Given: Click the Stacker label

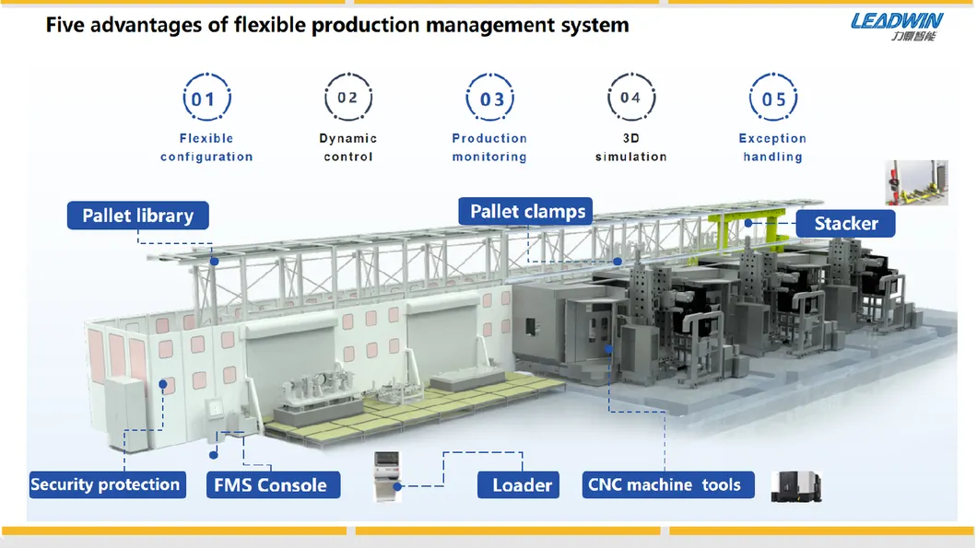Looking at the screenshot, I should pos(845,223).
